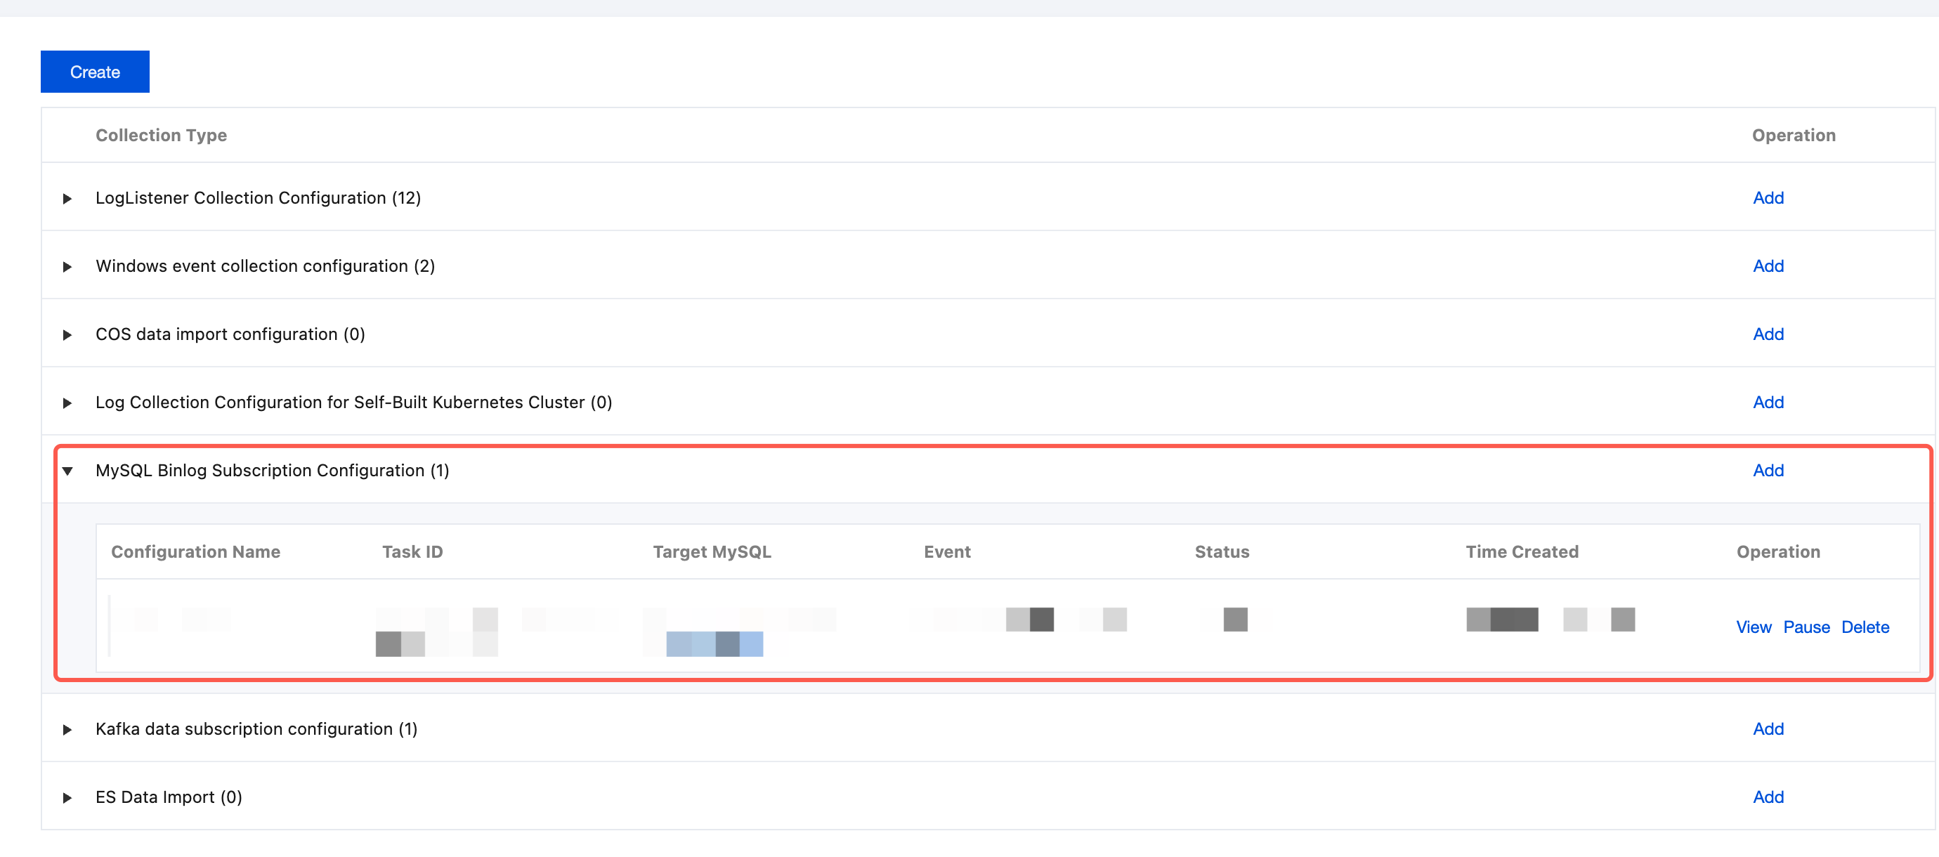Expand Windows event collection configuration row
Viewport: 1939px width, 857px height.
pos(67,266)
